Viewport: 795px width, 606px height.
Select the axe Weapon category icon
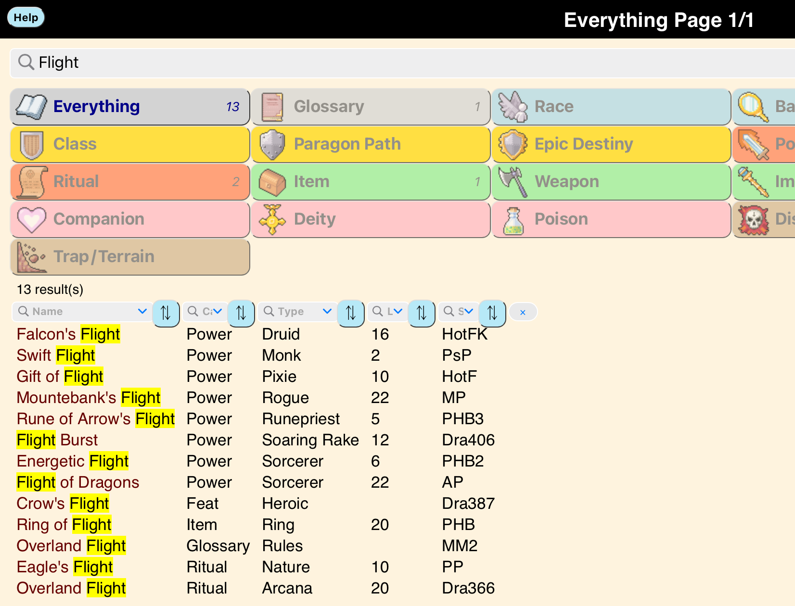click(513, 182)
